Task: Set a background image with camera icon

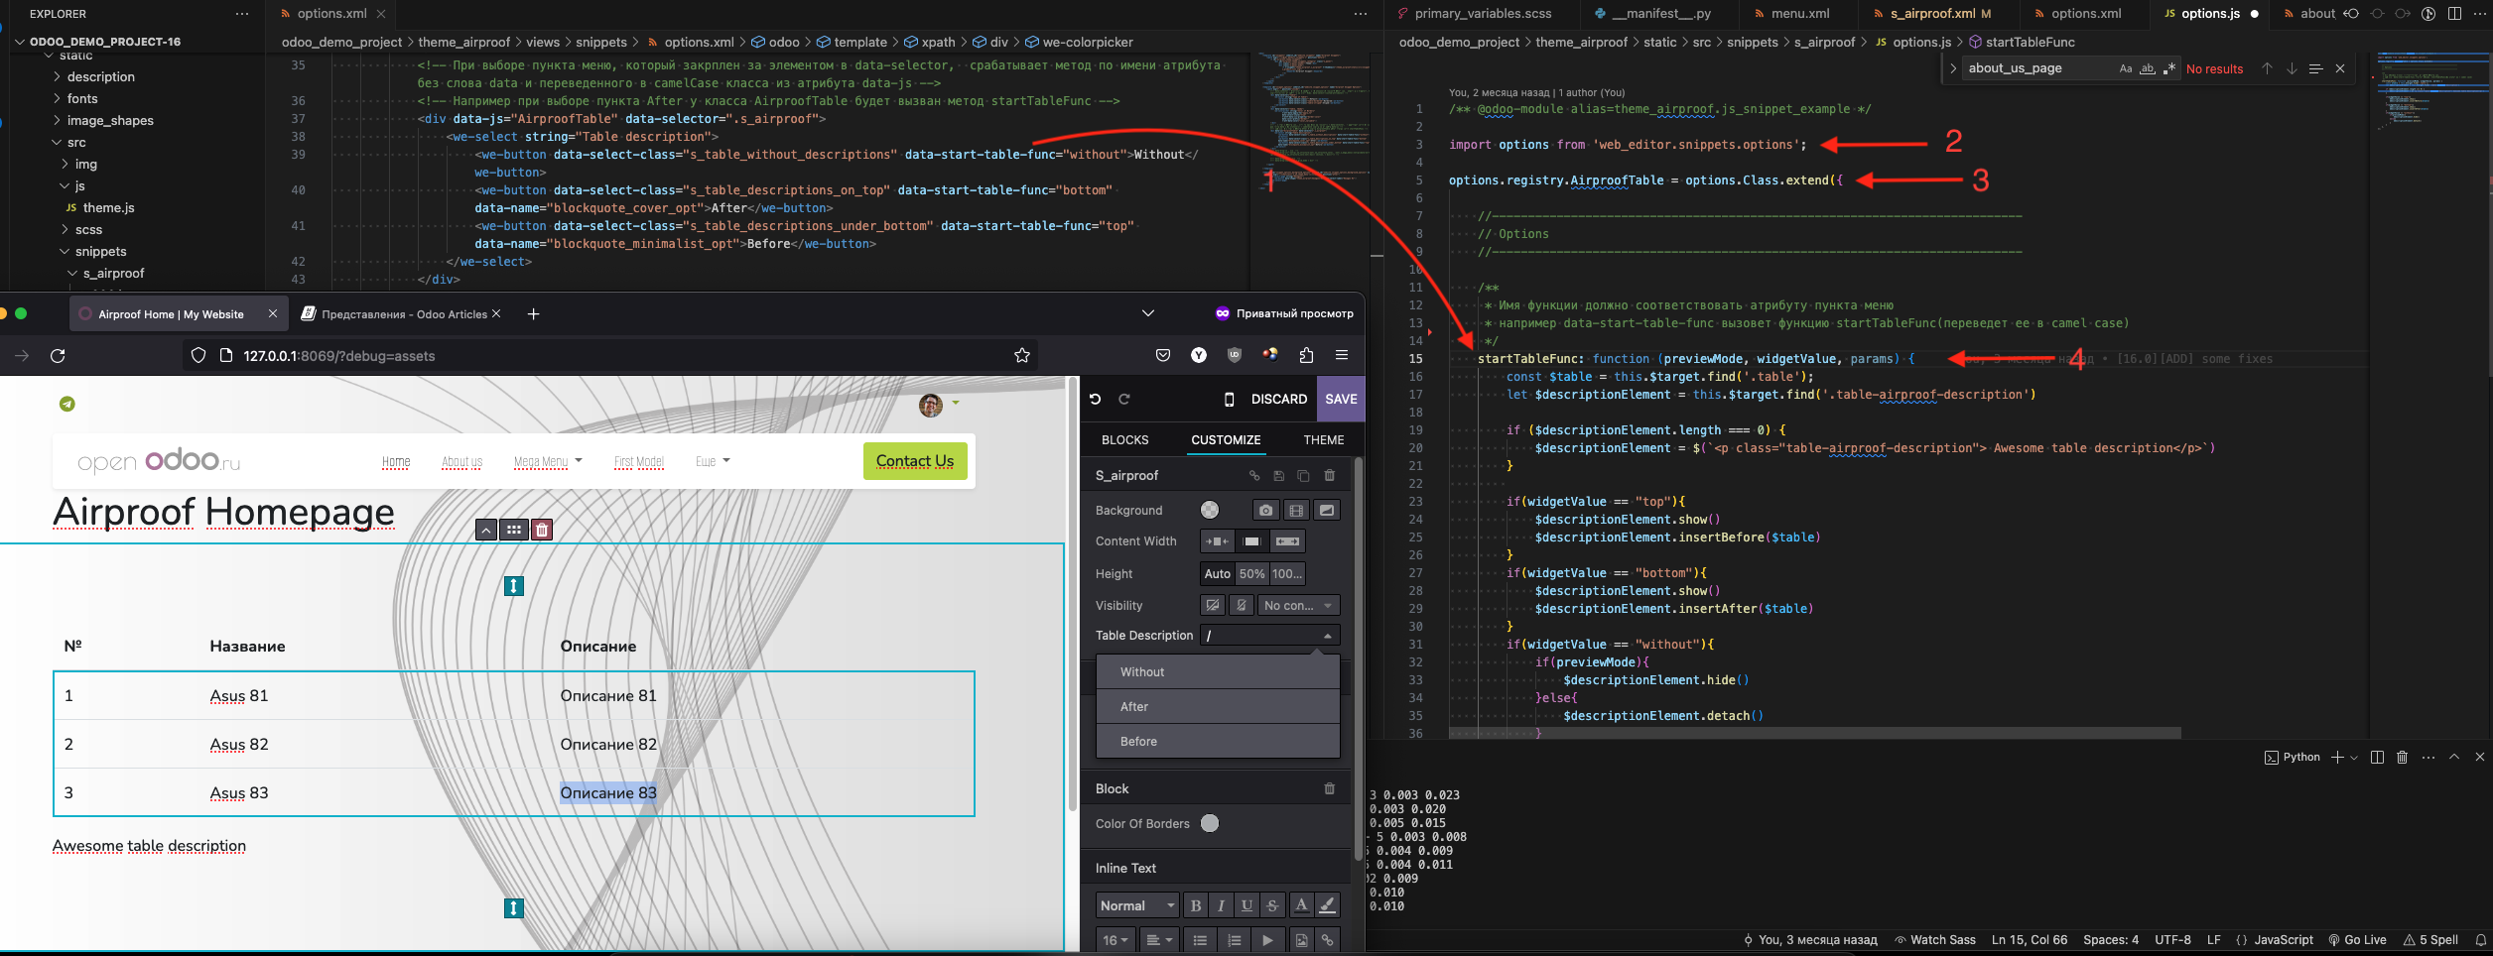Action: pyautogui.click(x=1265, y=510)
